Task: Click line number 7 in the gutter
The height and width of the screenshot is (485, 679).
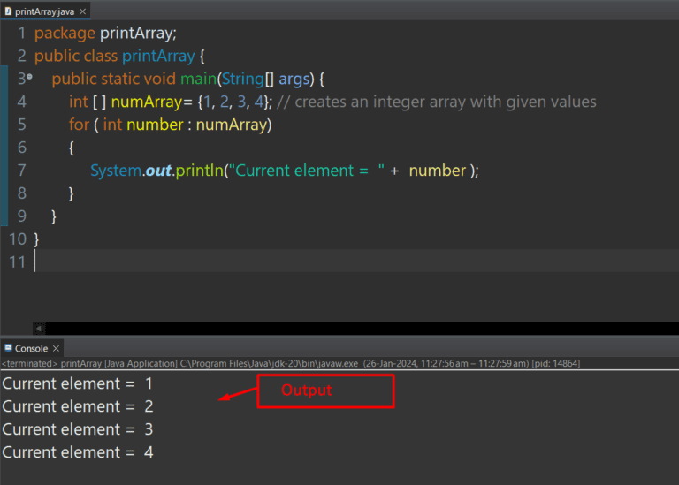Action: point(21,171)
